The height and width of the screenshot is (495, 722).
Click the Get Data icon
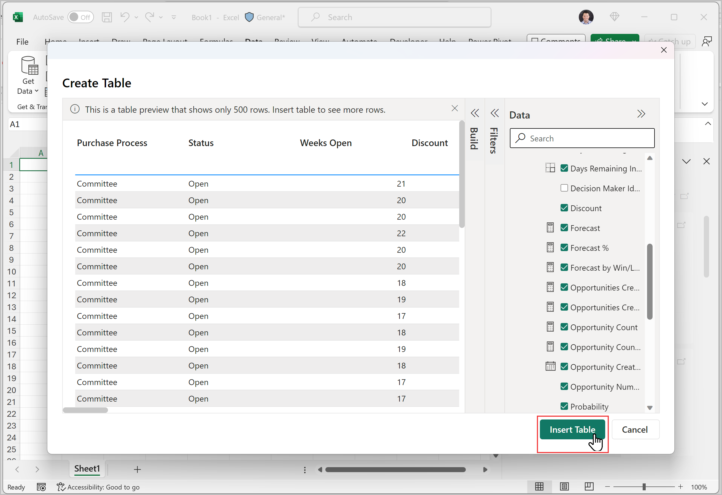(29, 66)
